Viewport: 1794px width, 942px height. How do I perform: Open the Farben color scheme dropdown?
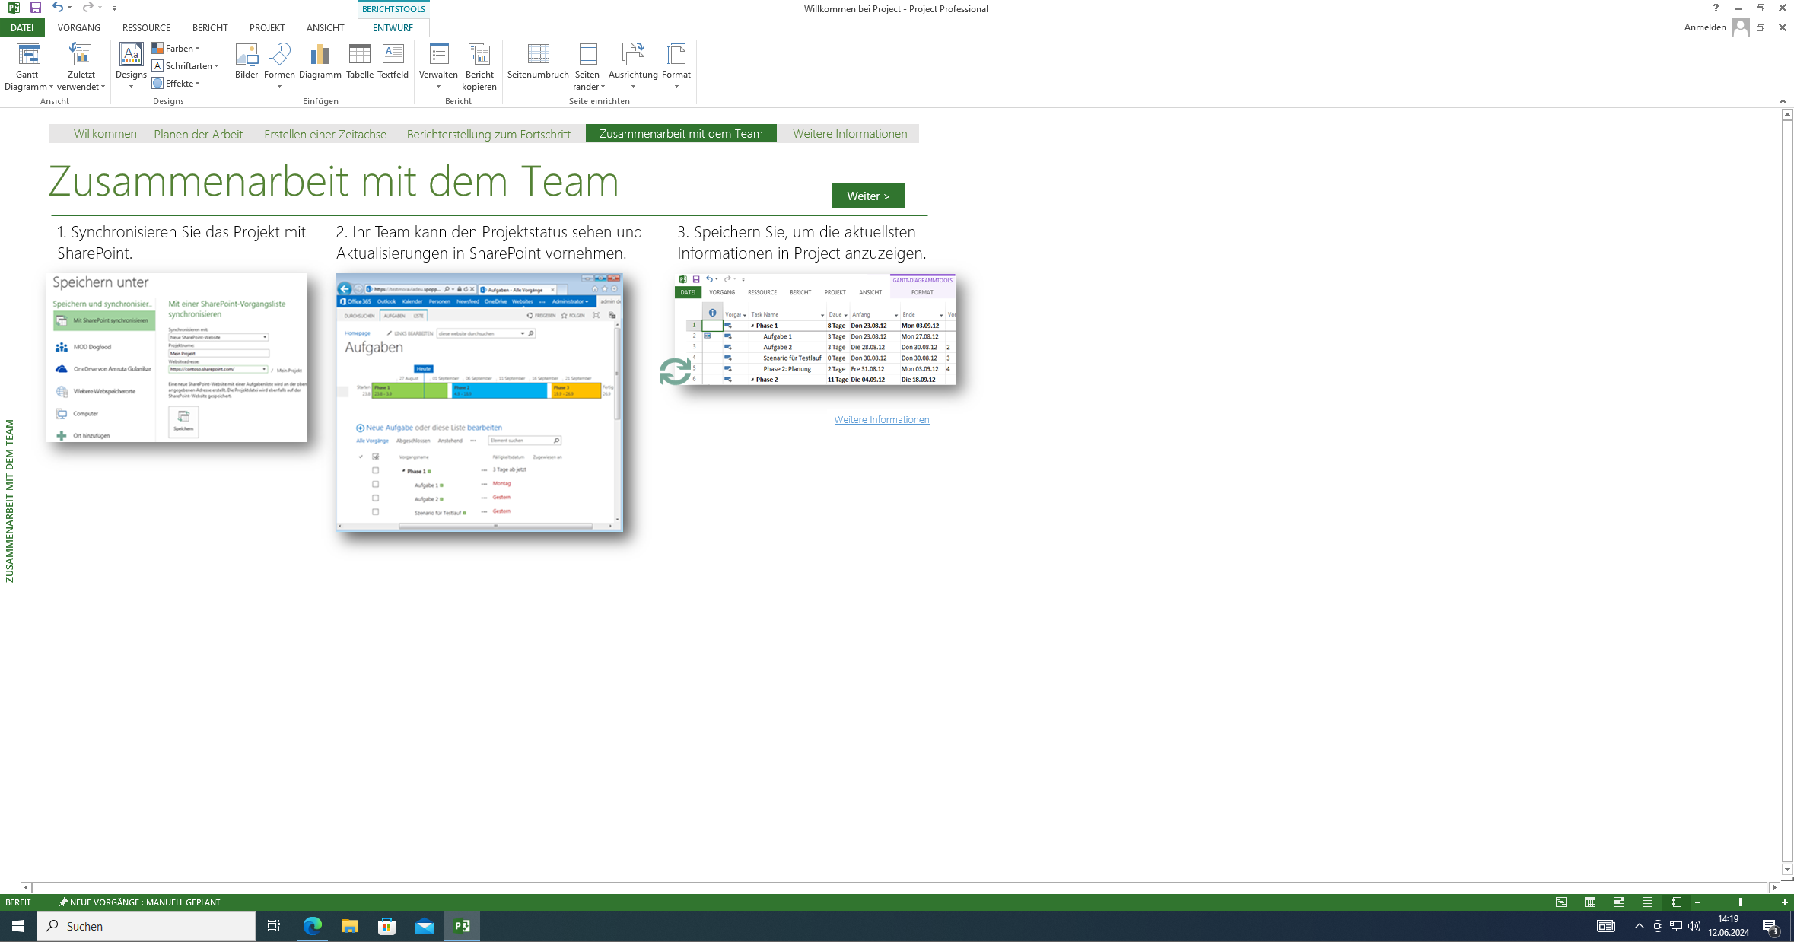click(176, 49)
